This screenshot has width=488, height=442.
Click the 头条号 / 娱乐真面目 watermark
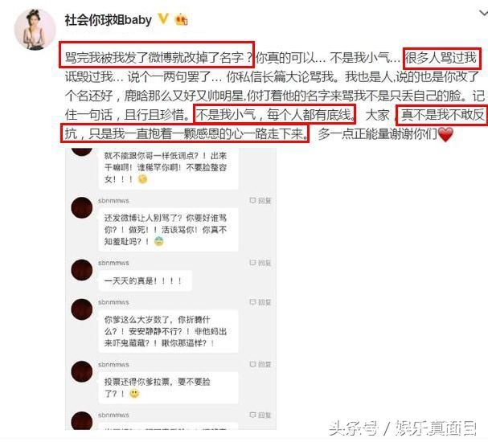[x=403, y=428]
